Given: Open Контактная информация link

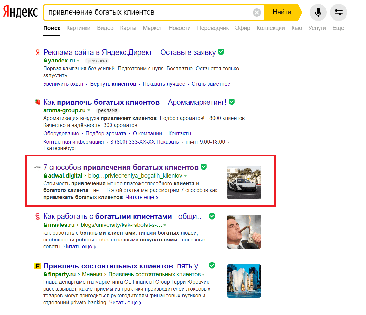Looking at the screenshot, I should (x=73, y=142).
